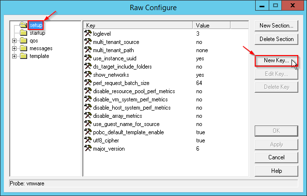
Task: Click the New Key button
Action: (x=275, y=61)
